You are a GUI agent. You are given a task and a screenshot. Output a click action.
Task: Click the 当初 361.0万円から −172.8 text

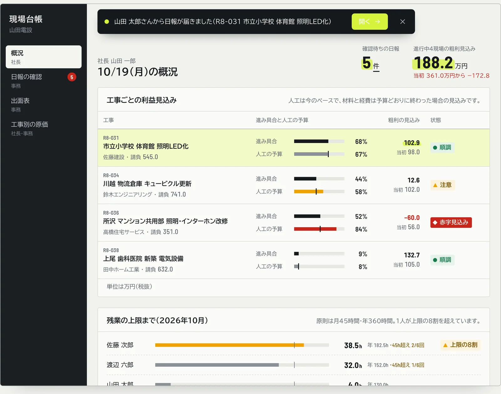click(451, 76)
